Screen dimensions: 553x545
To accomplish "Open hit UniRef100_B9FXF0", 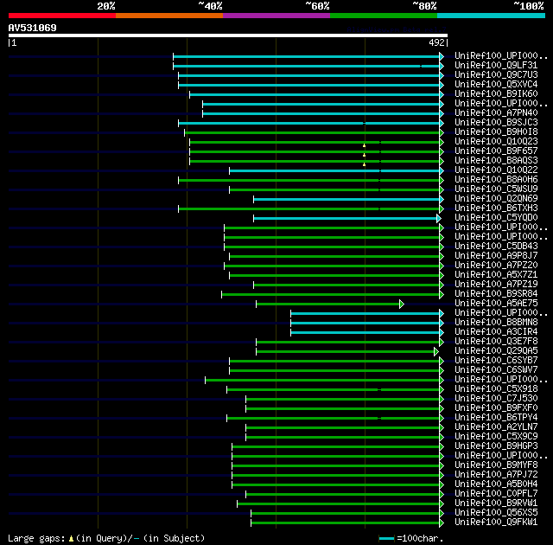I will point(496,408).
